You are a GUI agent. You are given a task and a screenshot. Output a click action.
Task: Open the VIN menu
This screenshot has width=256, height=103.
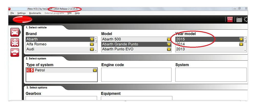click(x=69, y=13)
